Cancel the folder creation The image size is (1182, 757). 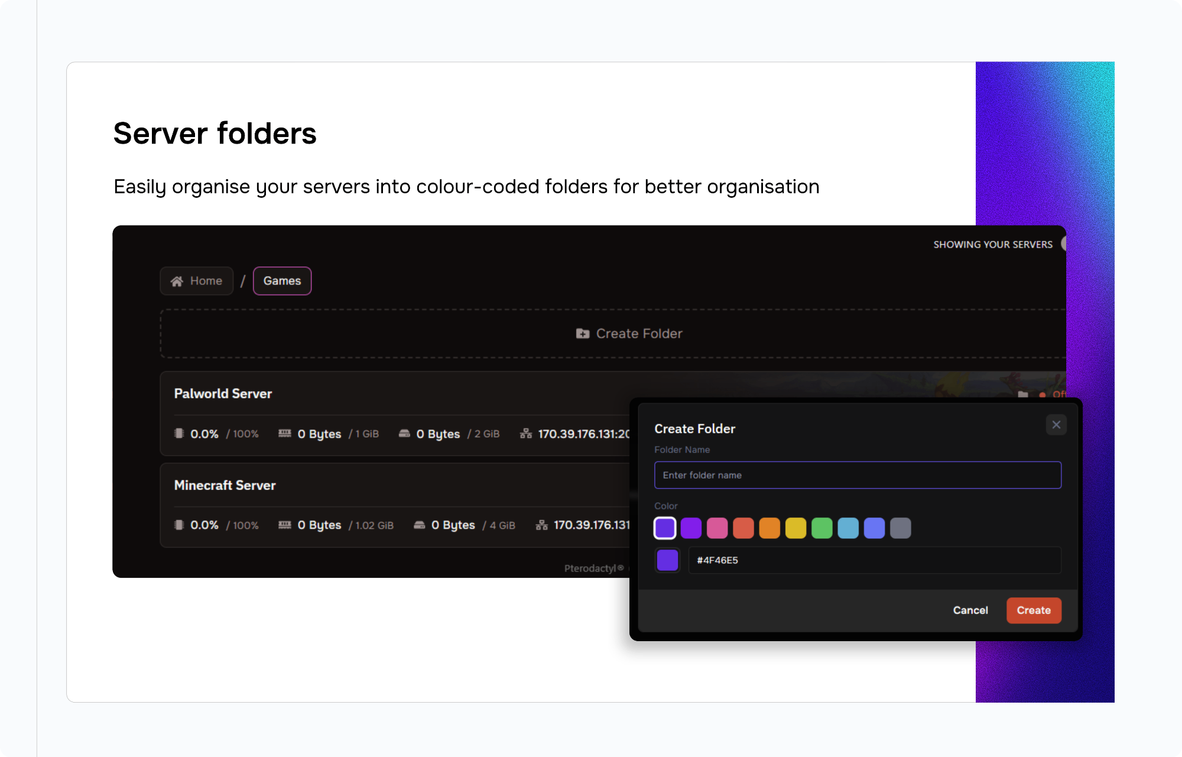point(970,610)
